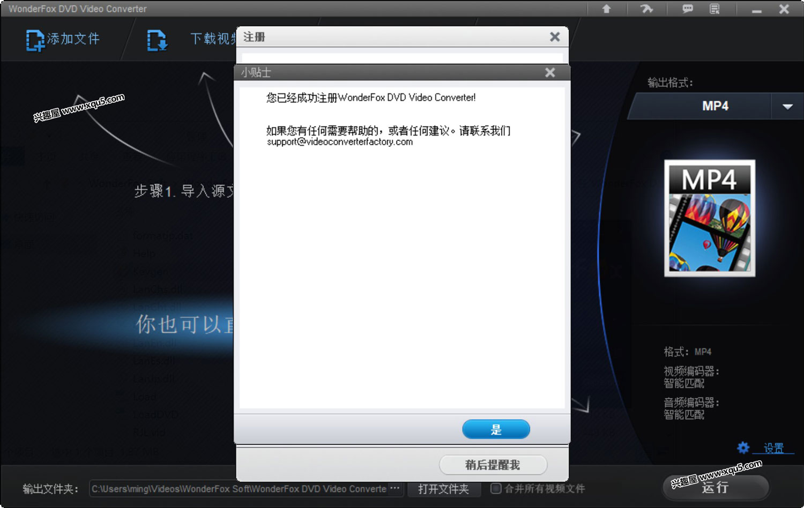
Task: Click the MP4 format thumbnail image
Action: click(710, 218)
